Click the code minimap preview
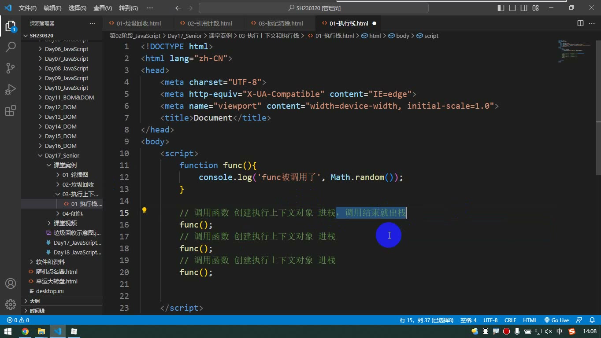The width and height of the screenshot is (601, 338). point(575,51)
